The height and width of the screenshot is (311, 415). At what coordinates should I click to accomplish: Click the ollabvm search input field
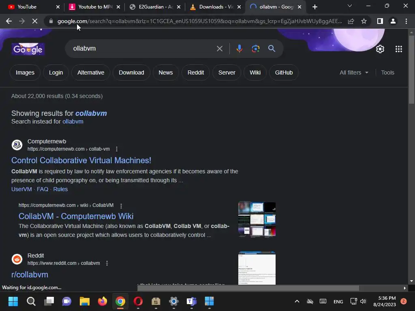[143, 49]
